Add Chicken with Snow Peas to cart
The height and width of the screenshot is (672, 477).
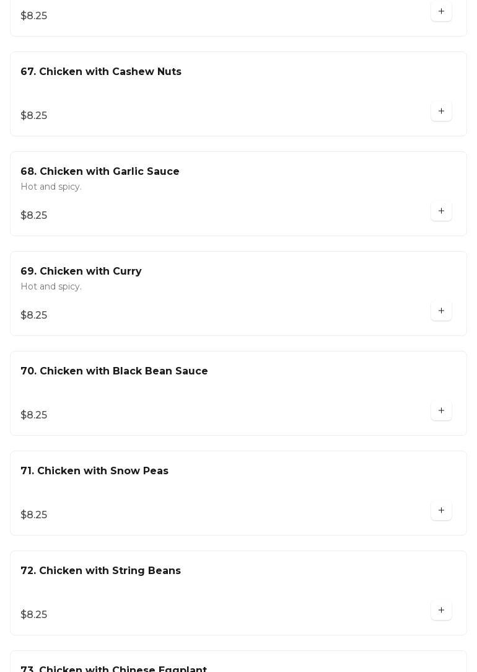(441, 511)
